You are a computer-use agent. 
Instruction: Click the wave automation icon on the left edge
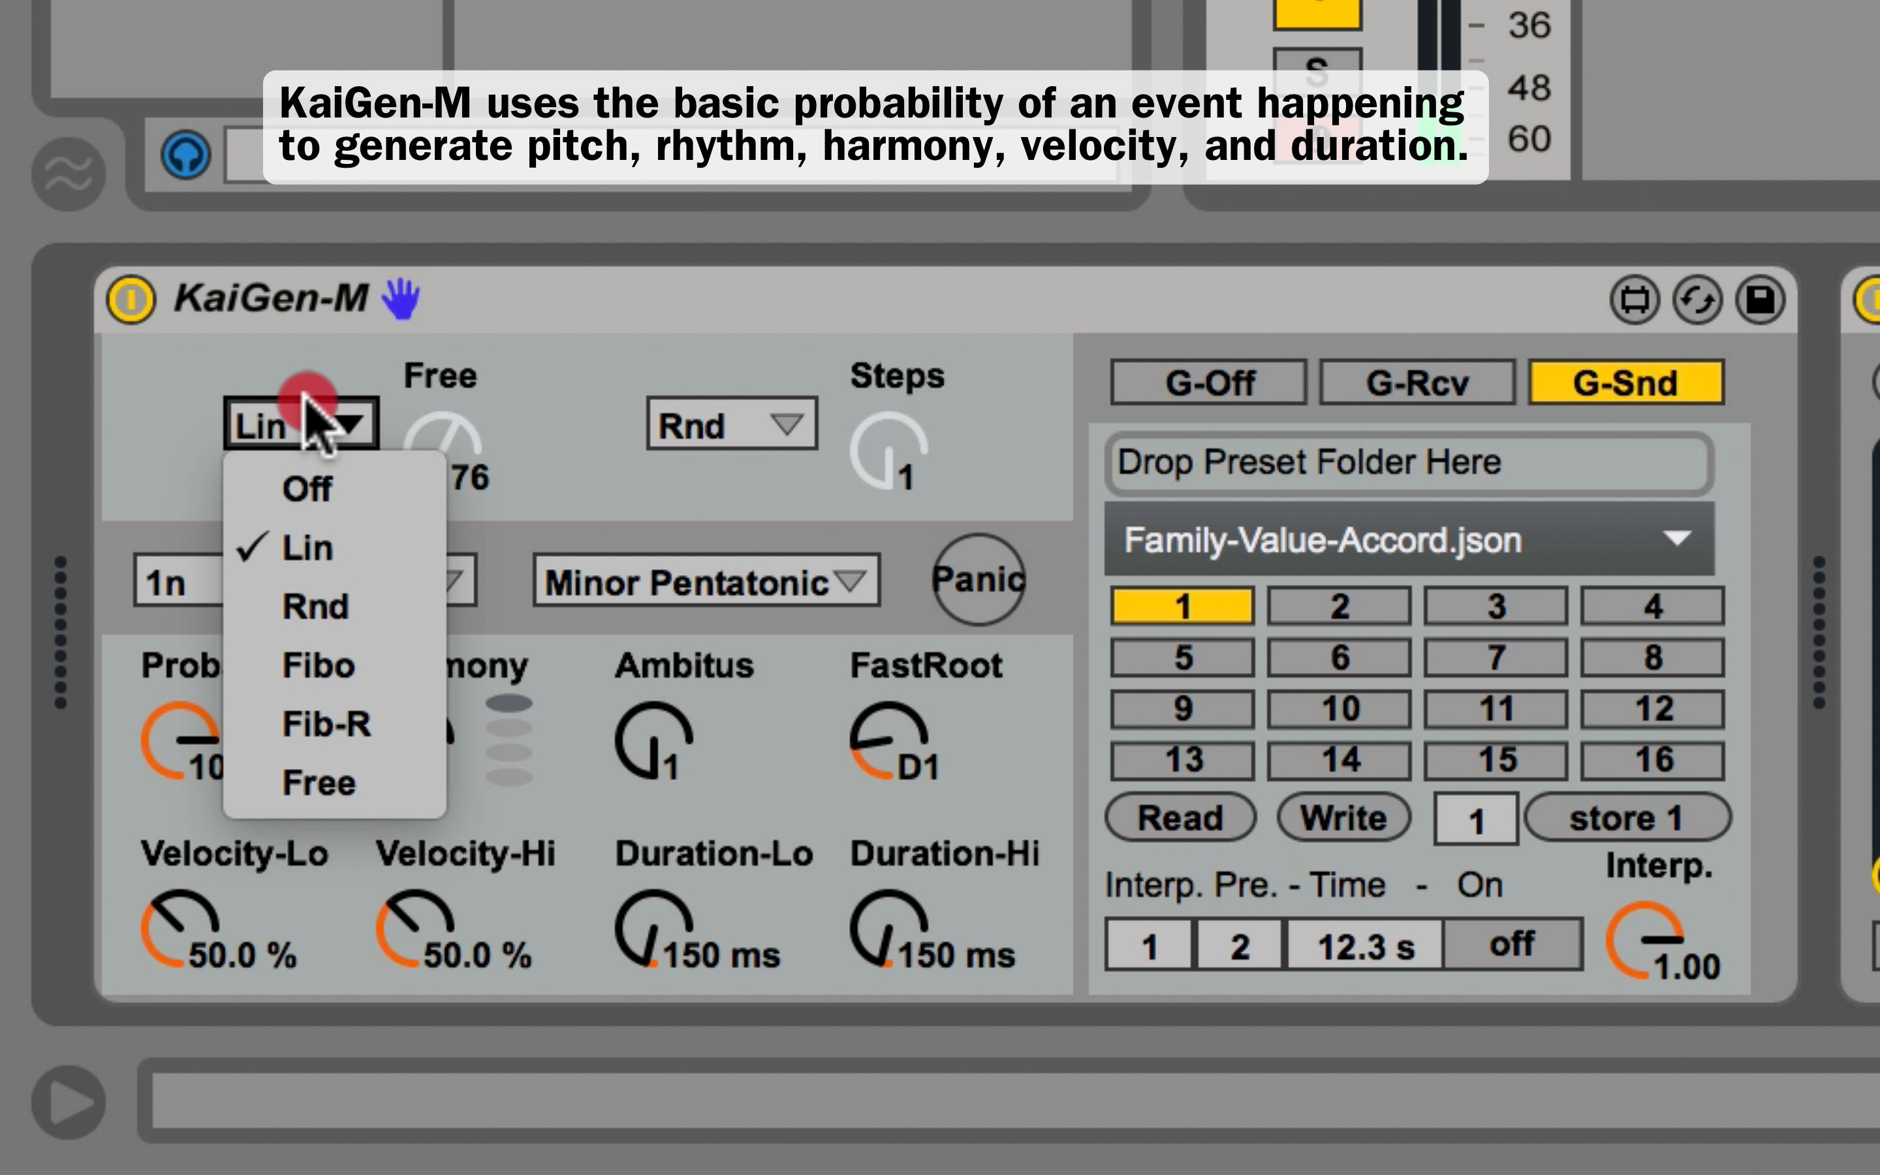(69, 174)
